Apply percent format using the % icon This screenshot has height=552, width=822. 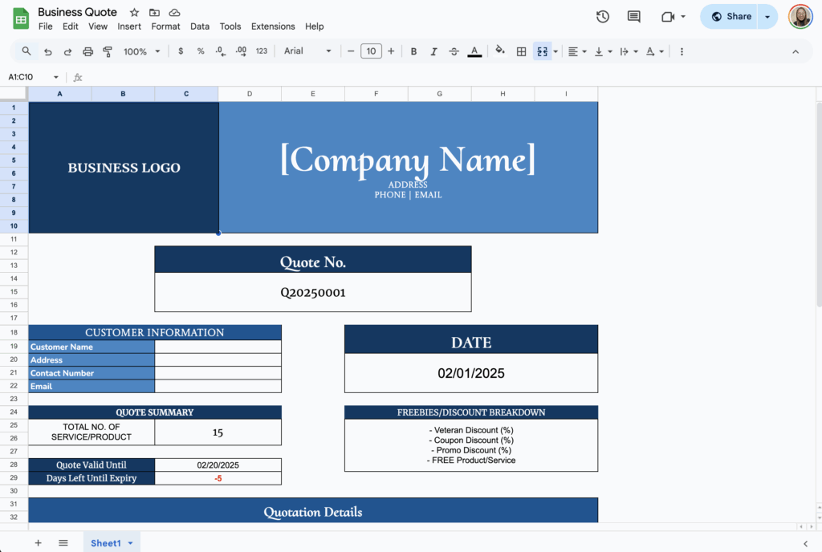[x=200, y=51]
